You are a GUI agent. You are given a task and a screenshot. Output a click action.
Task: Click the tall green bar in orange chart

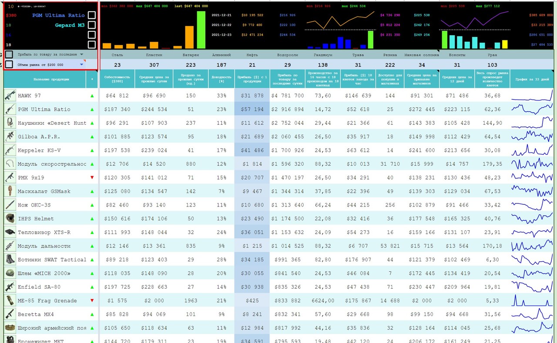click(x=201, y=30)
